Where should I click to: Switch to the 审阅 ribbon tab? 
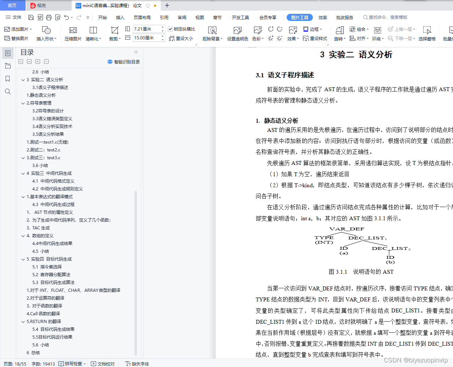[x=182, y=17]
